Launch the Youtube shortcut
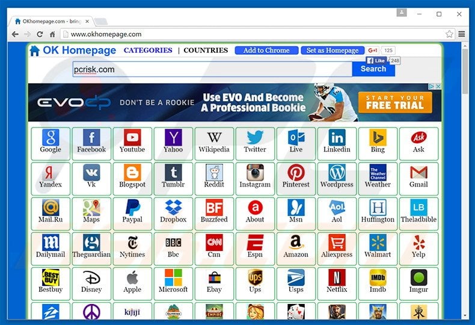This screenshot has height=325, width=475. [x=132, y=144]
